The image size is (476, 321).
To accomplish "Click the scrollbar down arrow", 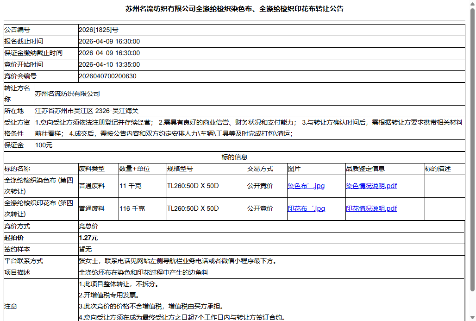I will tap(472, 318).
